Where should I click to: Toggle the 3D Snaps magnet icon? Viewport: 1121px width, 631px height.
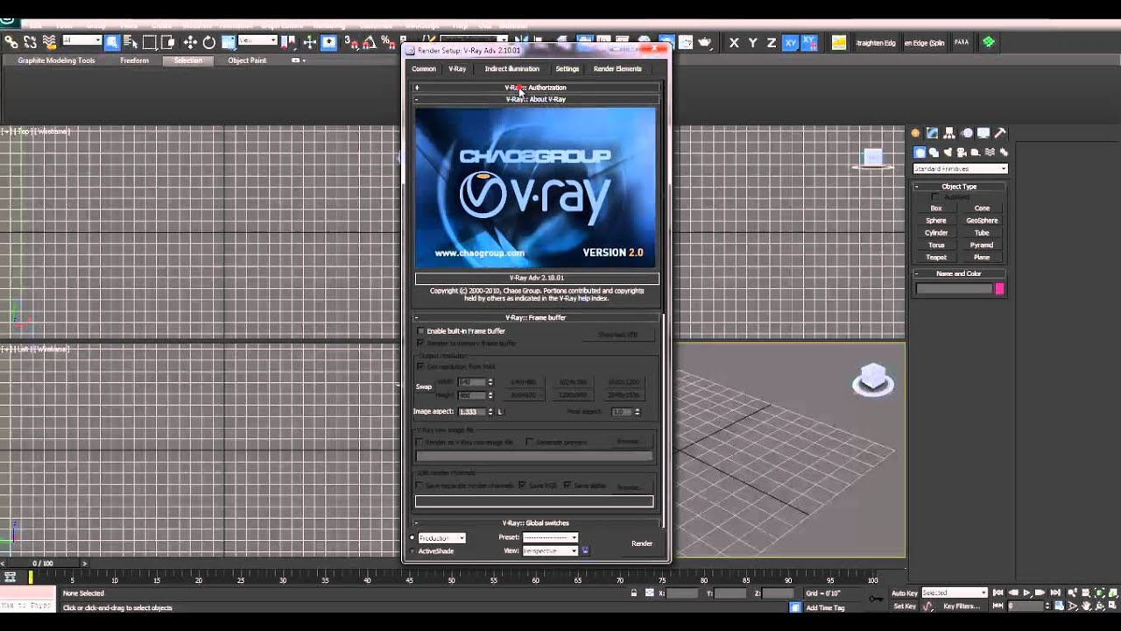pos(350,42)
